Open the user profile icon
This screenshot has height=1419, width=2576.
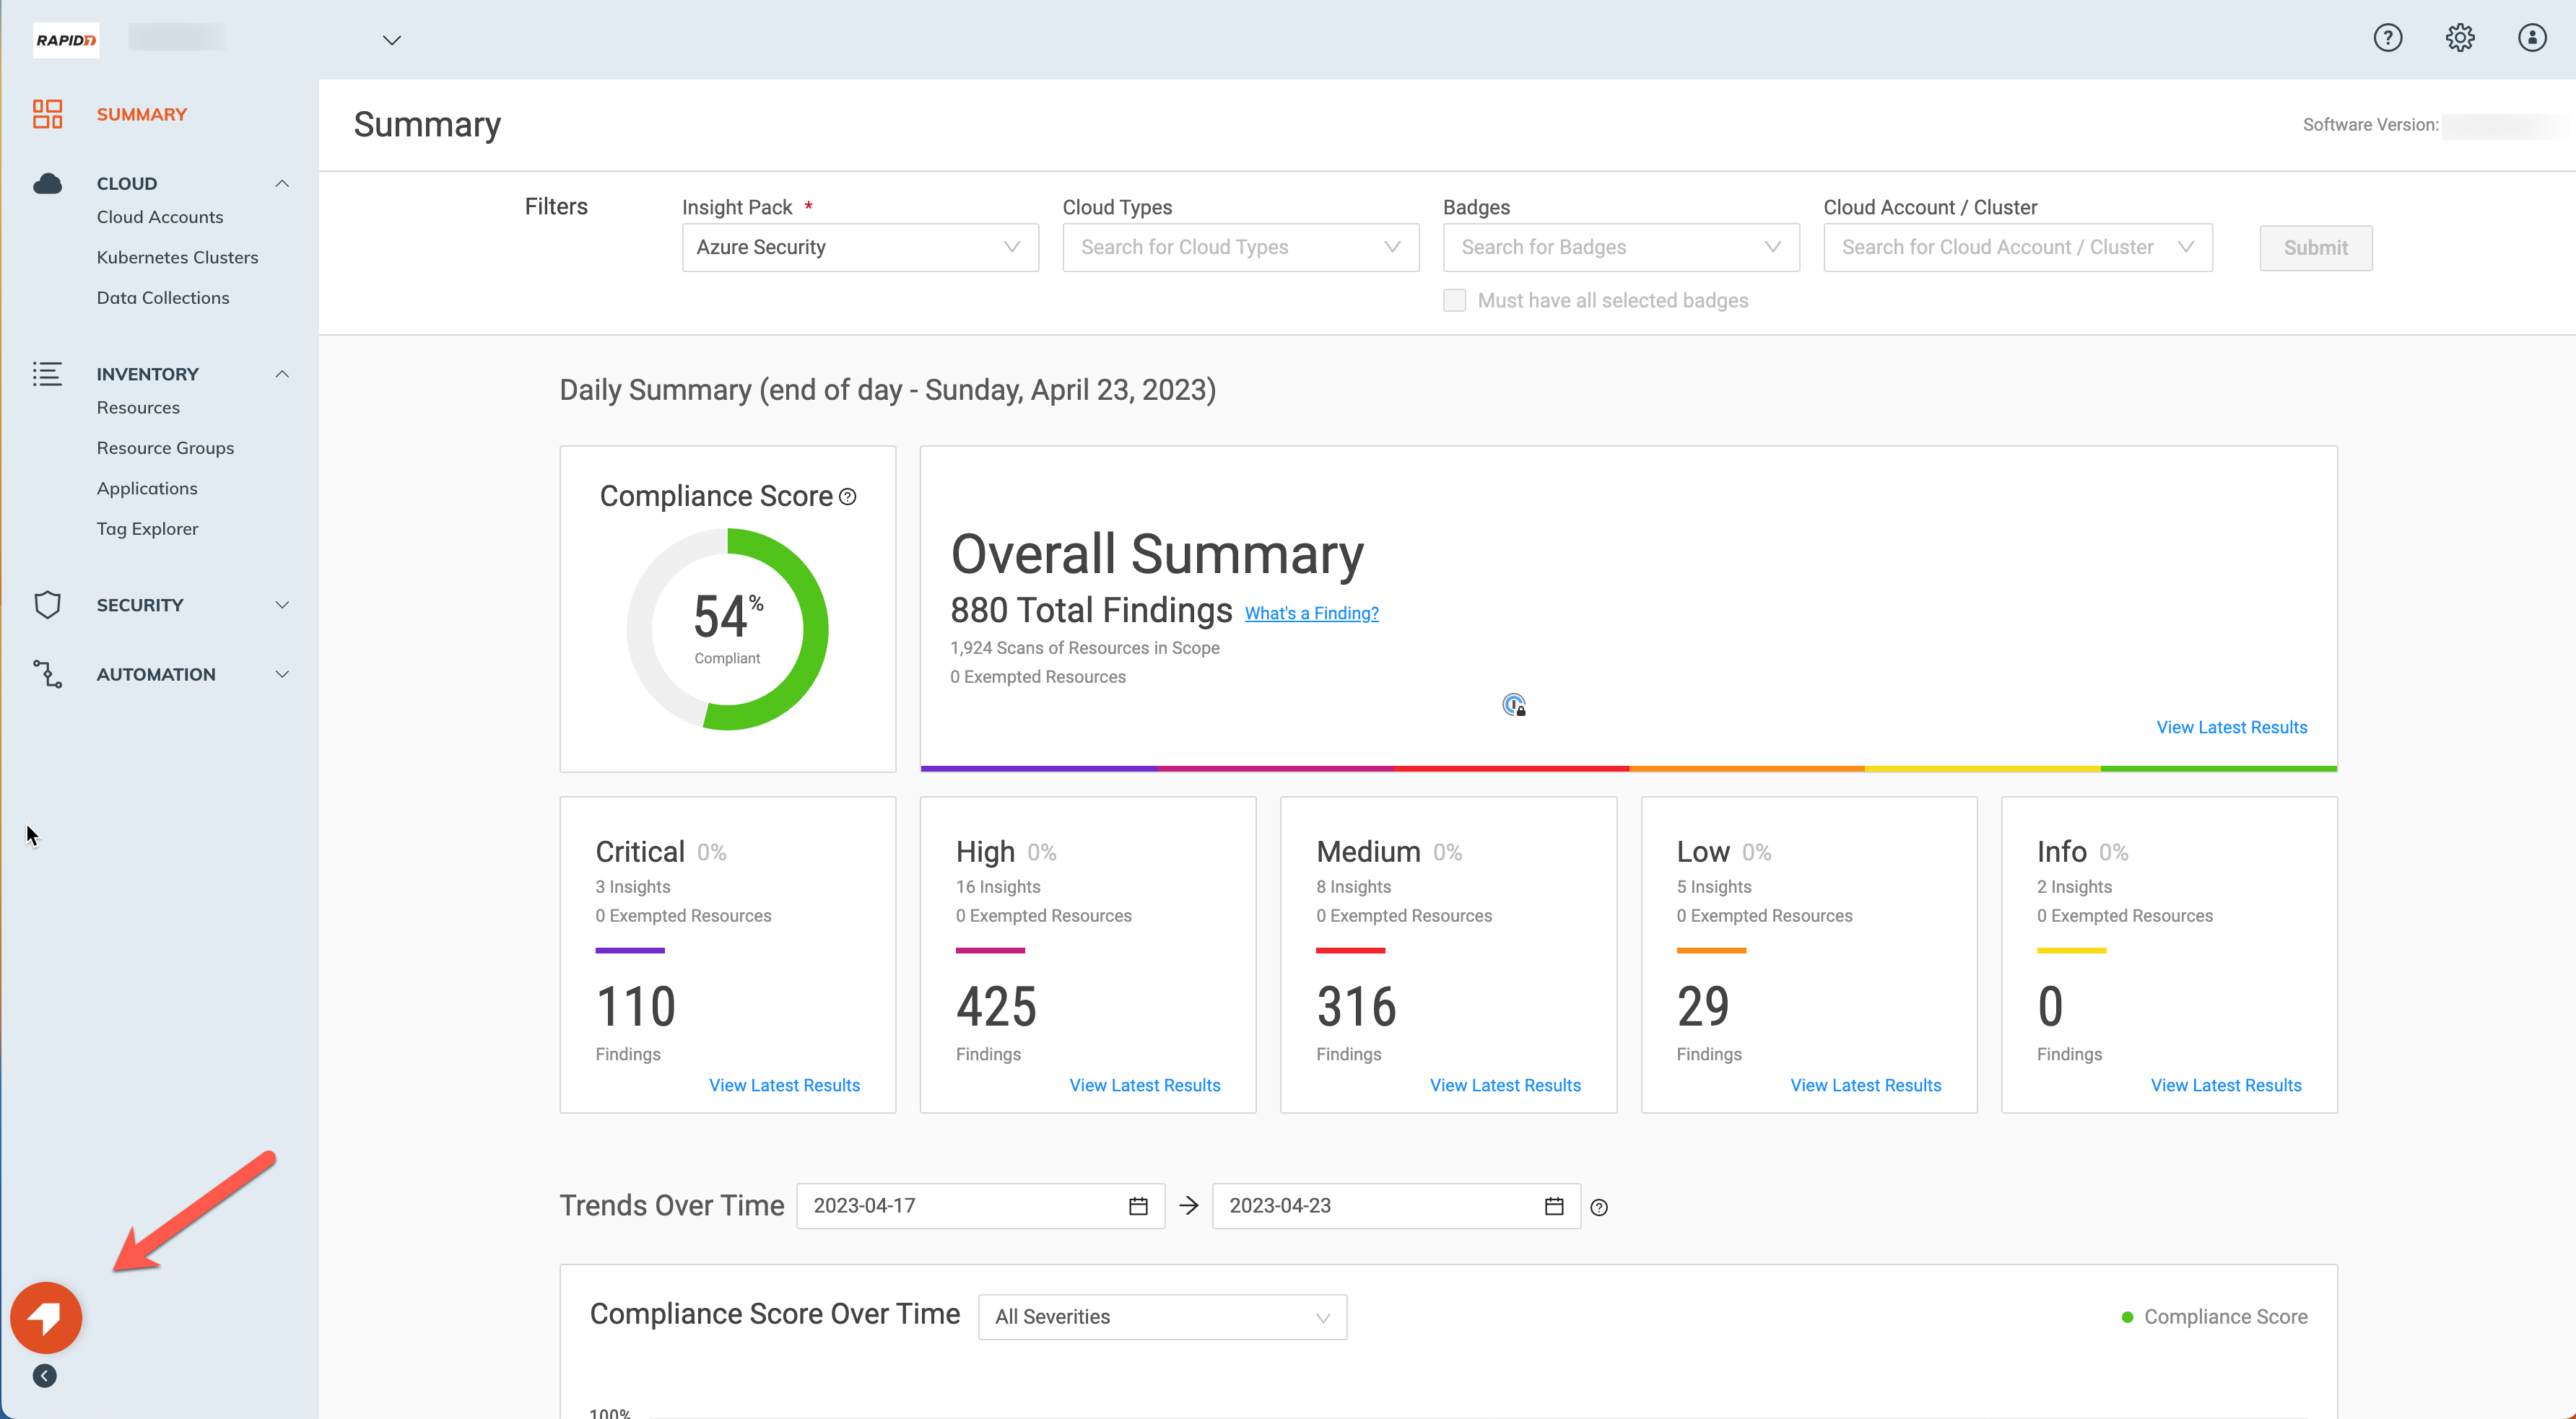(x=2531, y=38)
